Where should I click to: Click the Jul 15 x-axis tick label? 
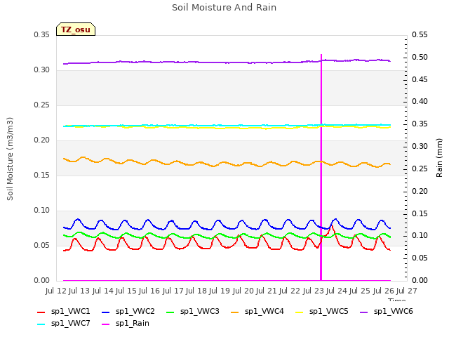coord(126,291)
